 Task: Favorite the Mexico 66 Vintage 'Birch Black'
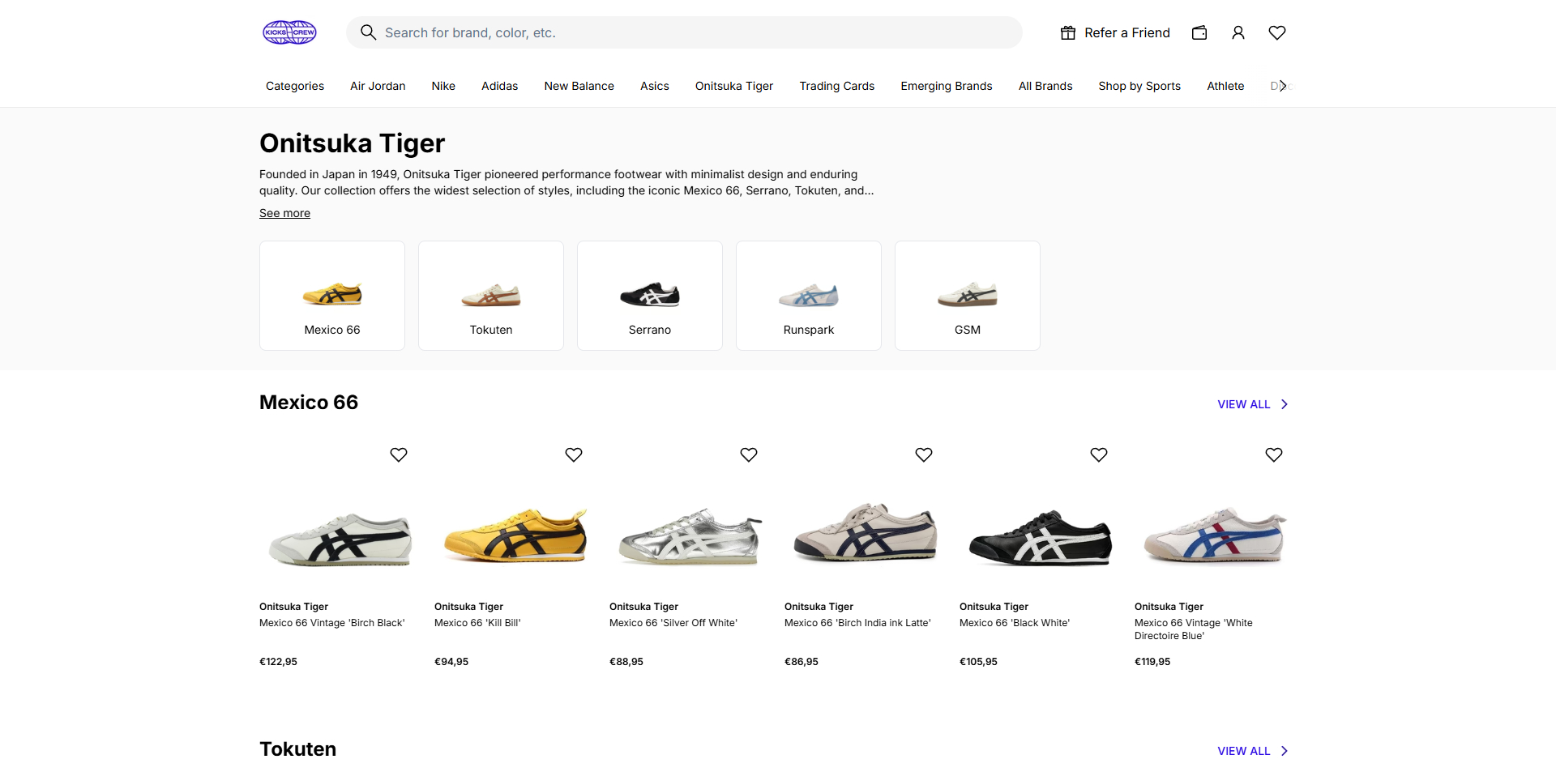tap(398, 454)
